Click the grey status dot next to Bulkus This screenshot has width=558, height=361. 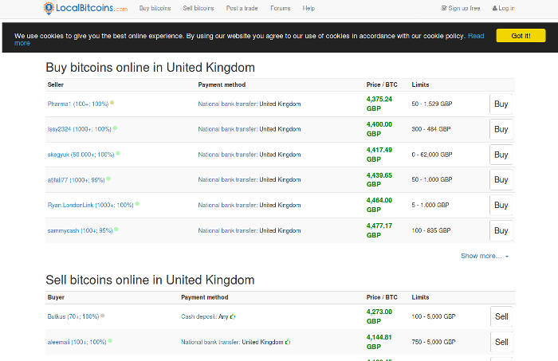(103, 316)
